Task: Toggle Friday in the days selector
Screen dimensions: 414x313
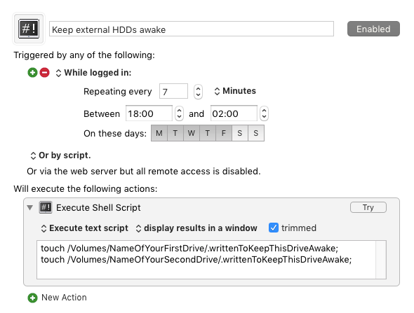Action: [224, 133]
